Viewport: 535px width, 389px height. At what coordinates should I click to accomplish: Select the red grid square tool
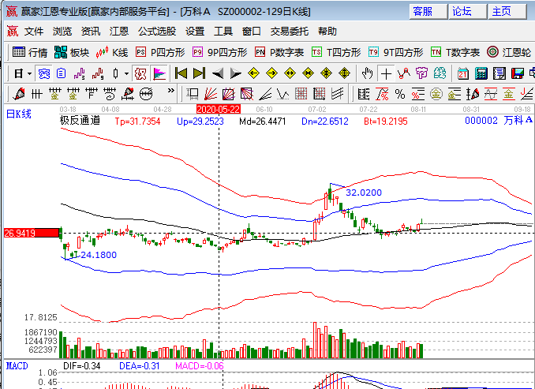301,93
